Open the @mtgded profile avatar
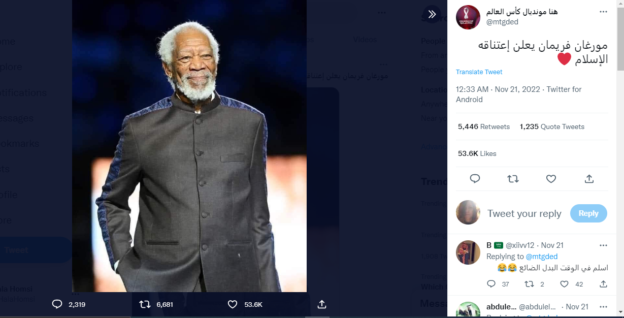624x318 pixels. click(x=468, y=17)
